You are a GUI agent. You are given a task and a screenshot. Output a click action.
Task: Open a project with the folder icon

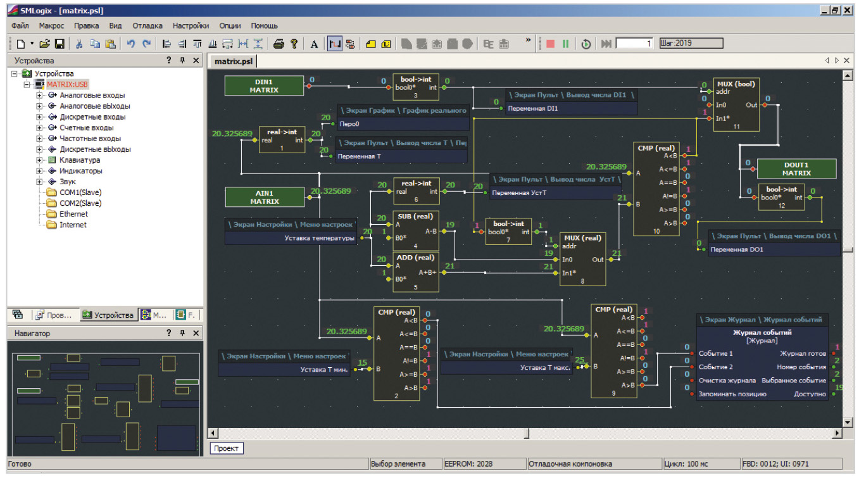pos(44,44)
